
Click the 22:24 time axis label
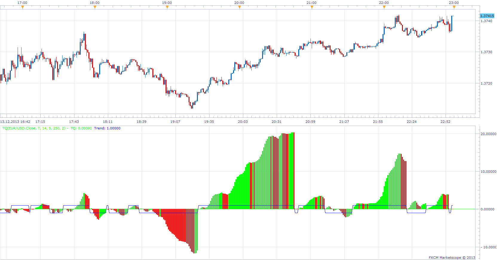click(412, 122)
